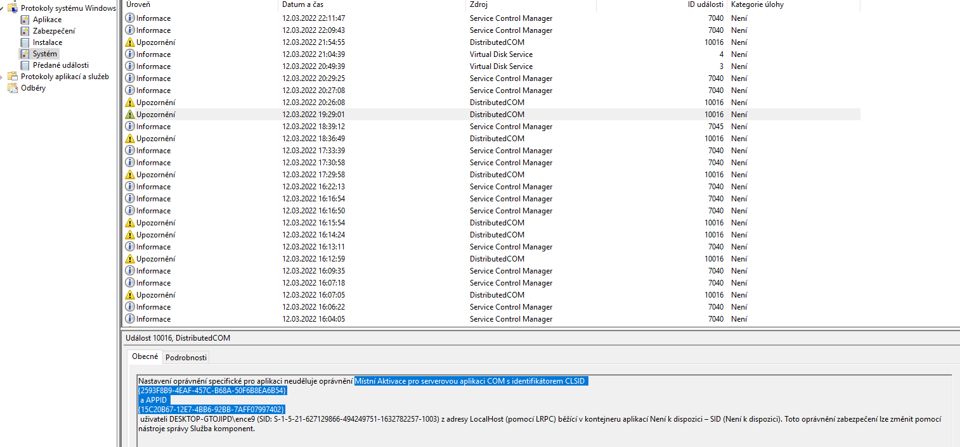
Task: Click the Odběry subscriptions folder icon
Action: coord(13,88)
